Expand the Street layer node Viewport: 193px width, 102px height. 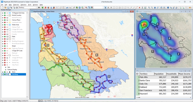point(3,46)
